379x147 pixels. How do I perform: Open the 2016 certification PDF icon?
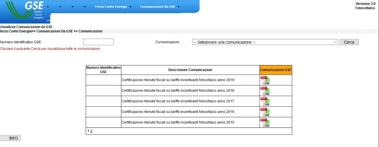(x=265, y=112)
